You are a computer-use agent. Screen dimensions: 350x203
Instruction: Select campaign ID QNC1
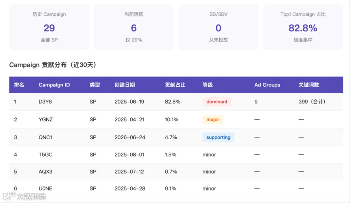[45, 137]
